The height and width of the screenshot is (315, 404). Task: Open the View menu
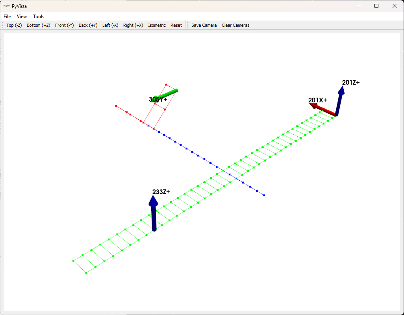22,17
